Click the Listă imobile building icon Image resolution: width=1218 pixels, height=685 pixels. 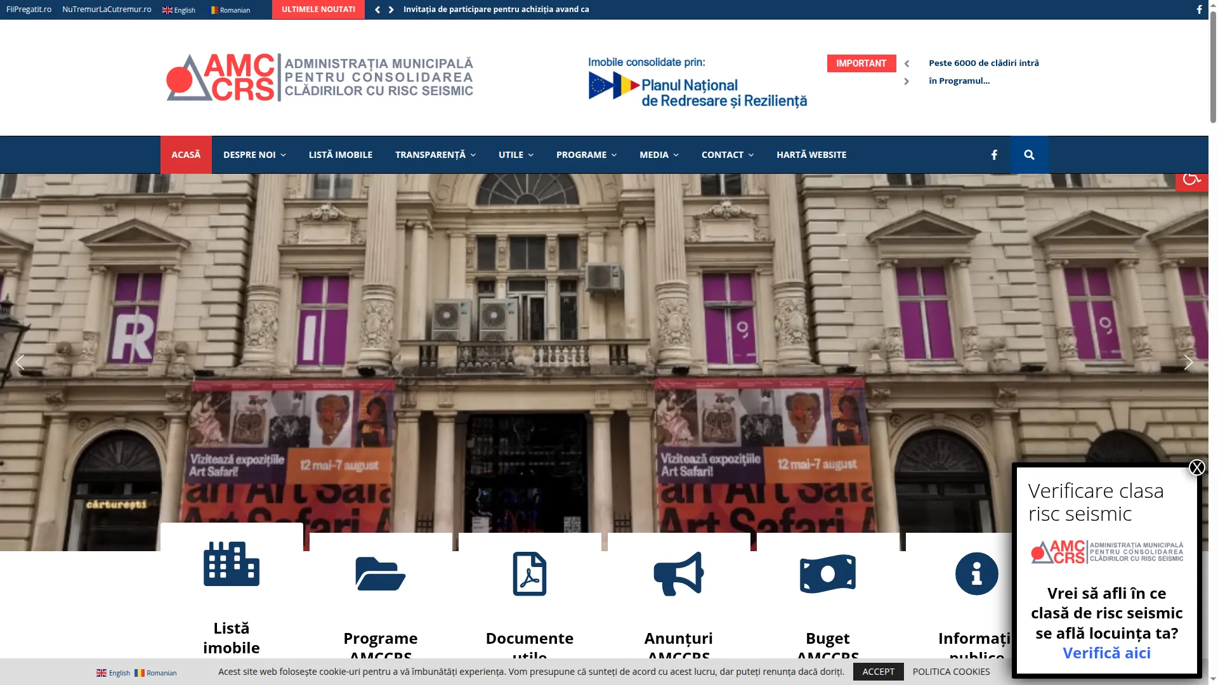click(x=232, y=564)
